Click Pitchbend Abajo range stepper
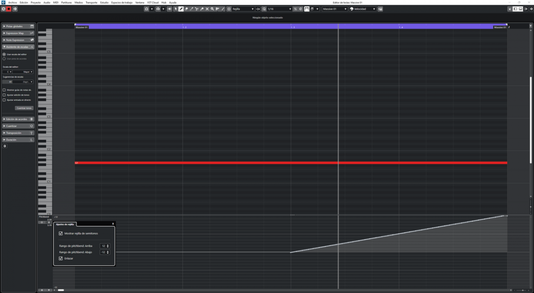 pyautogui.click(x=108, y=252)
